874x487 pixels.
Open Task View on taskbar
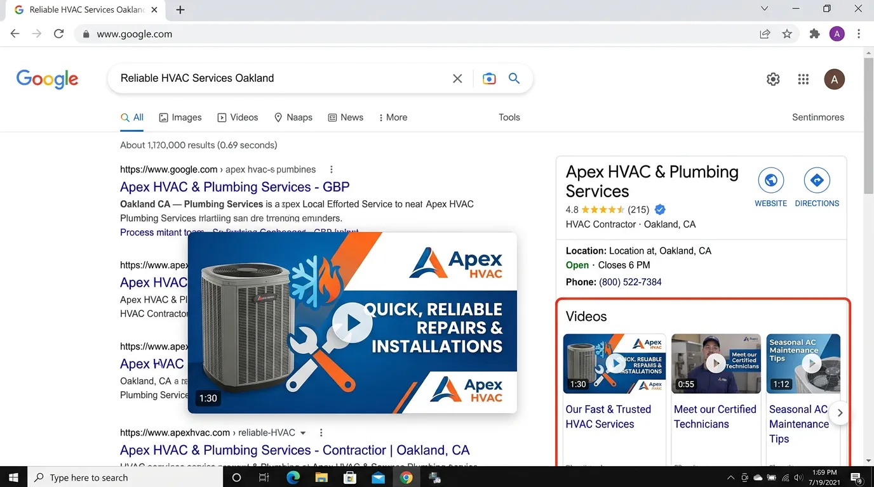tap(264, 477)
